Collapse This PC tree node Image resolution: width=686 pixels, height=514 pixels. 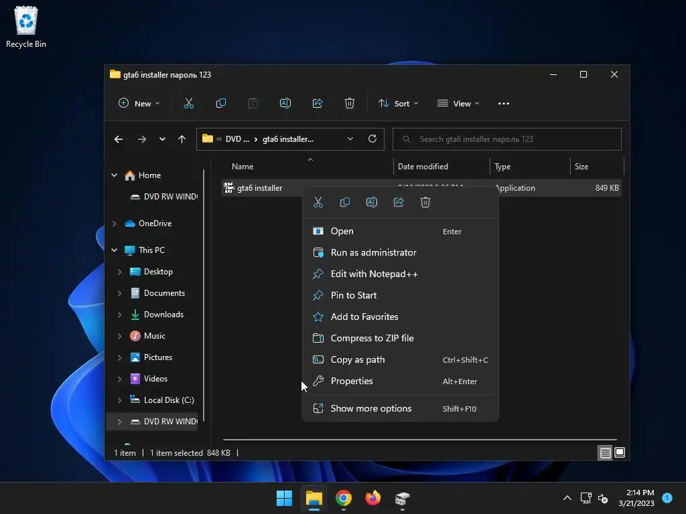click(114, 250)
